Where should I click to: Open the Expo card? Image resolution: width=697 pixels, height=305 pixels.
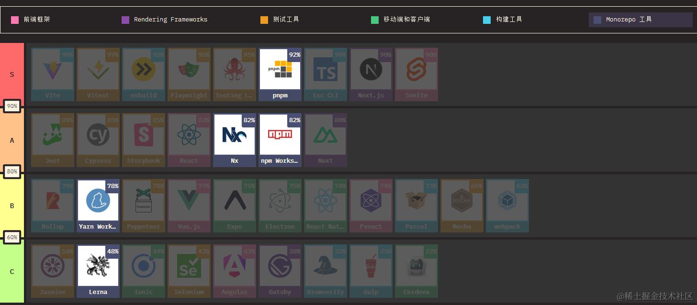[235, 206]
